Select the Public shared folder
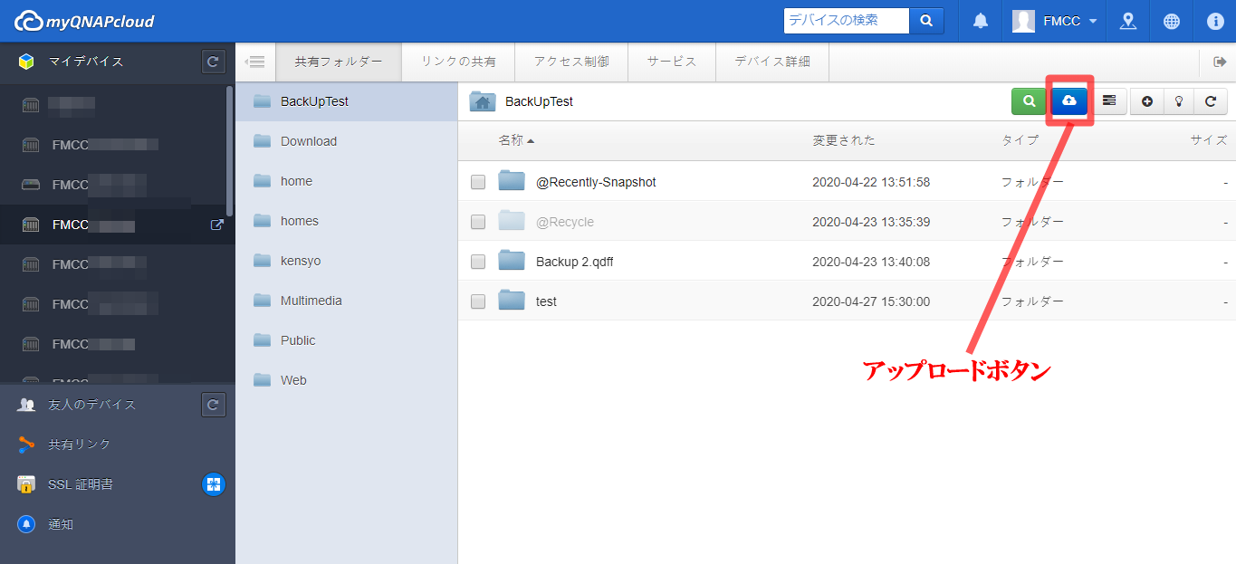 tap(347, 340)
